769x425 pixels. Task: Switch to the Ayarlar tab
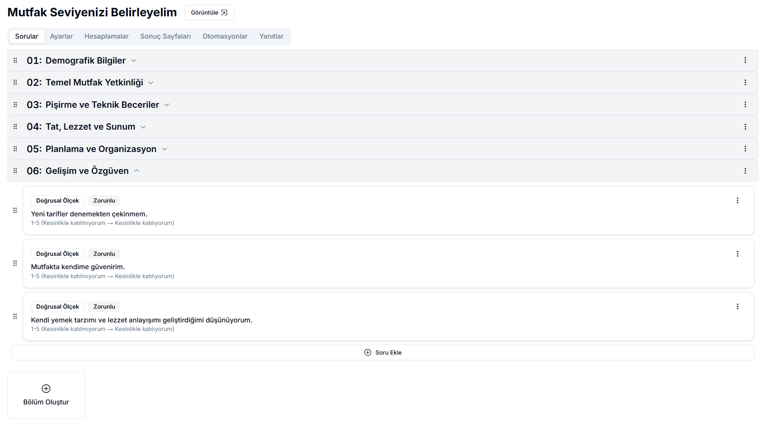61,36
